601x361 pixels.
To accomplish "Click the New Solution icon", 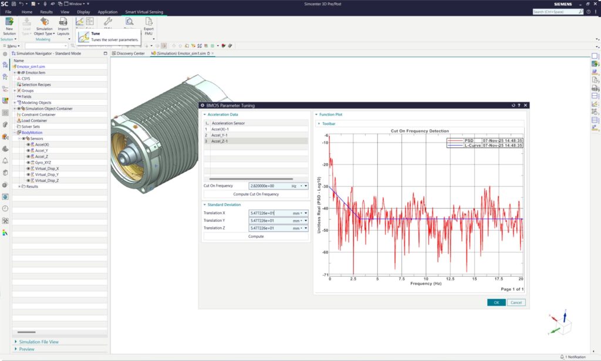I will (x=9, y=22).
